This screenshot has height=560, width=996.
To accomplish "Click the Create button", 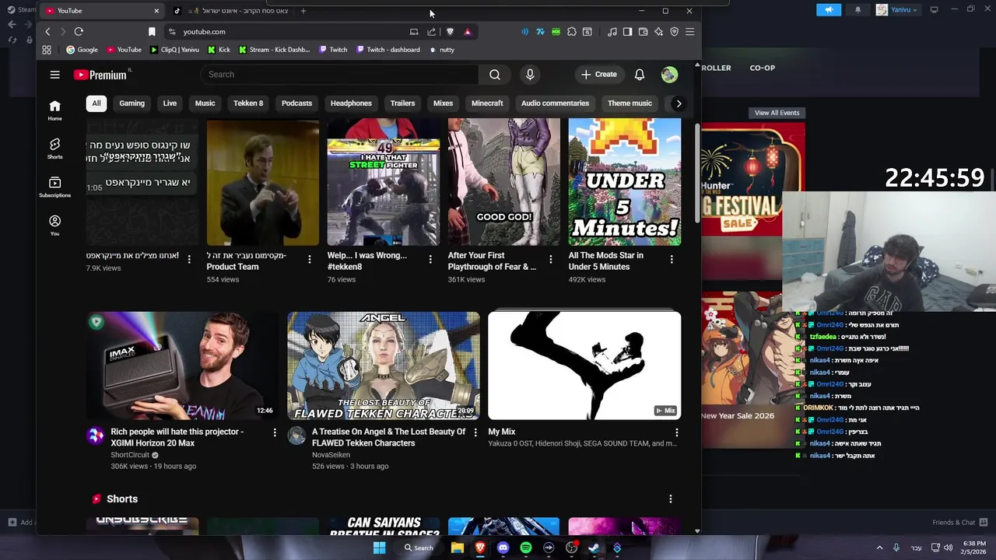I will point(598,75).
